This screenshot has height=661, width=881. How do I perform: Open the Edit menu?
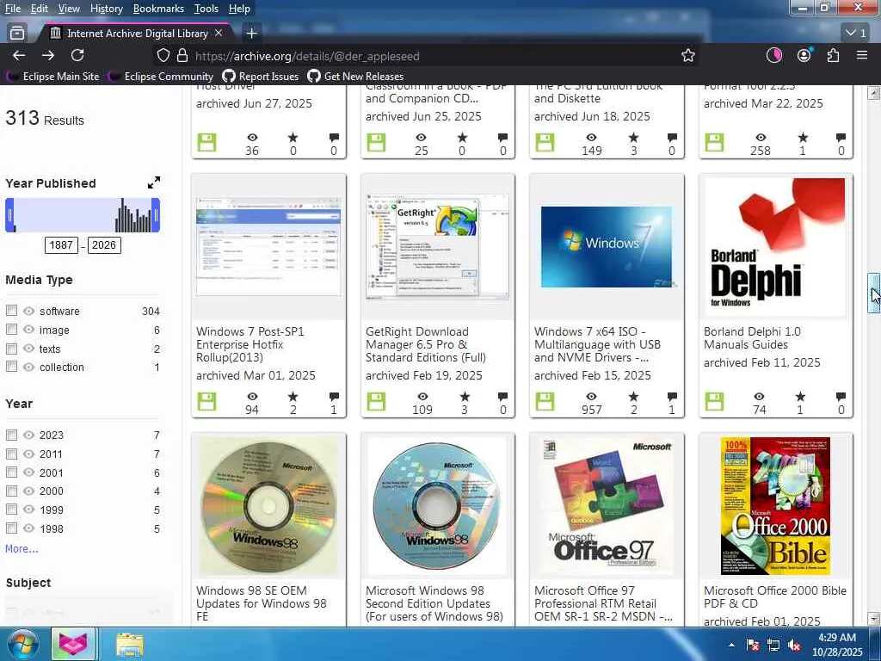click(39, 9)
